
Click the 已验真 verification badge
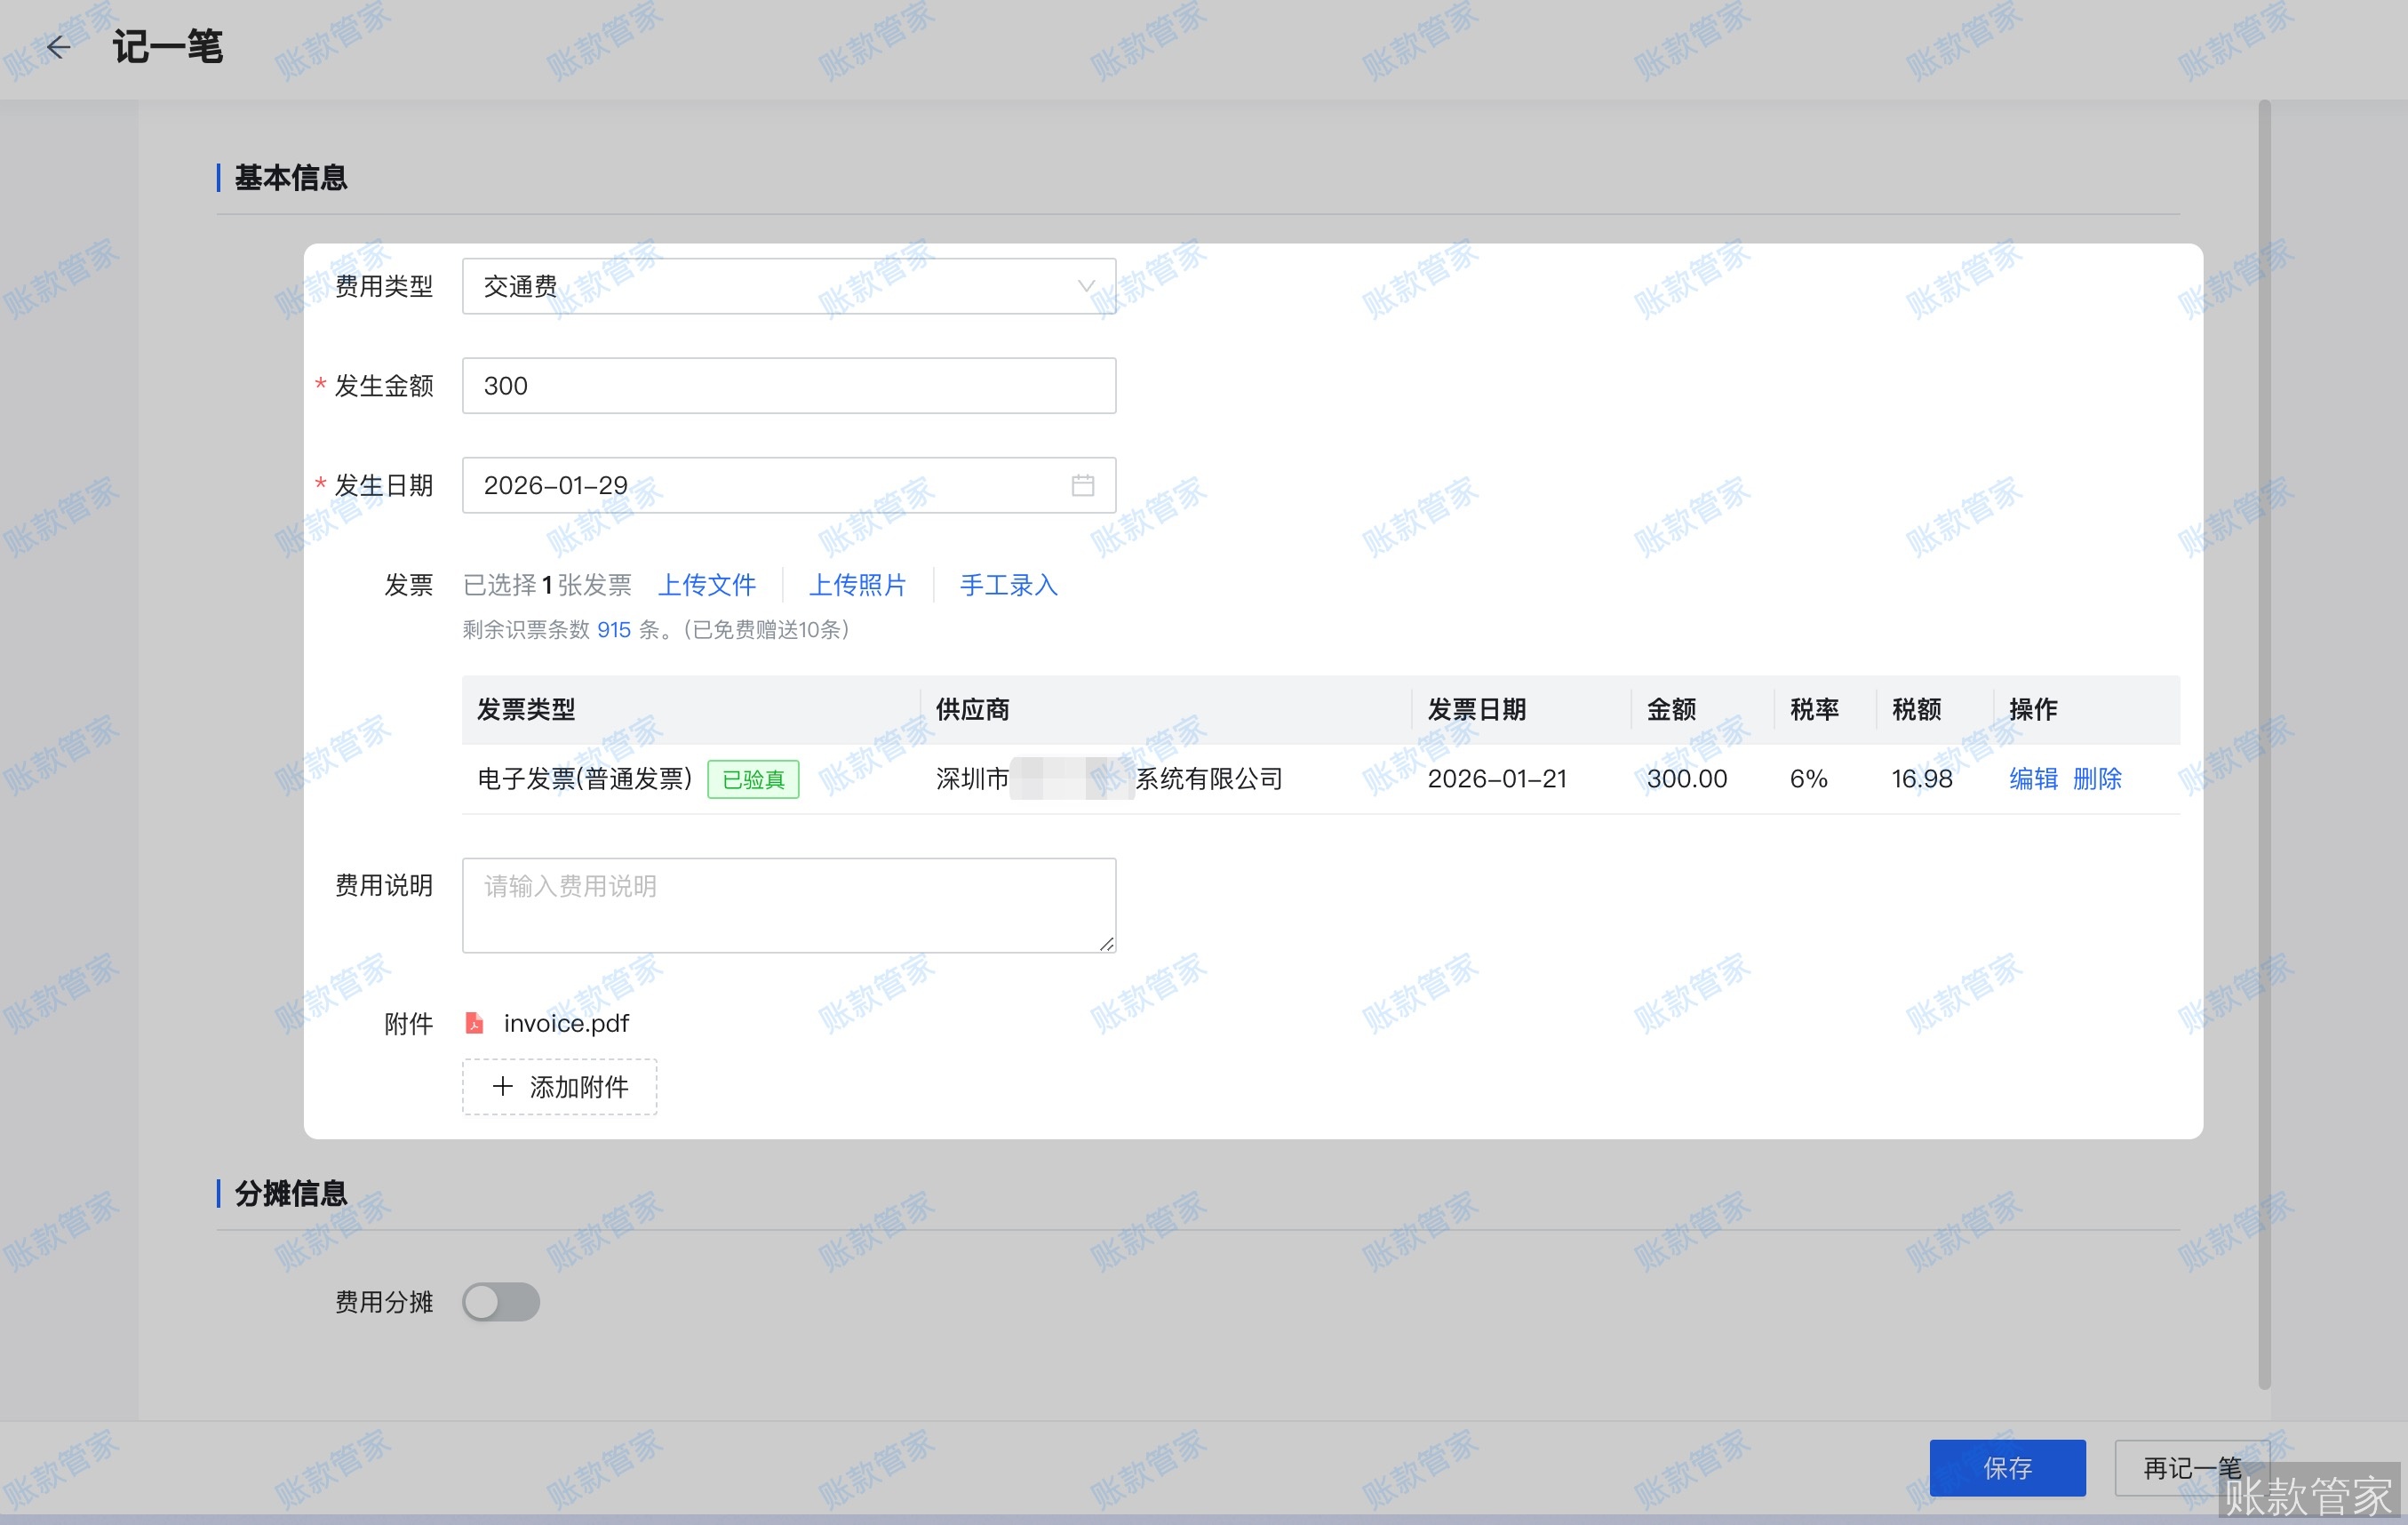(x=753, y=779)
